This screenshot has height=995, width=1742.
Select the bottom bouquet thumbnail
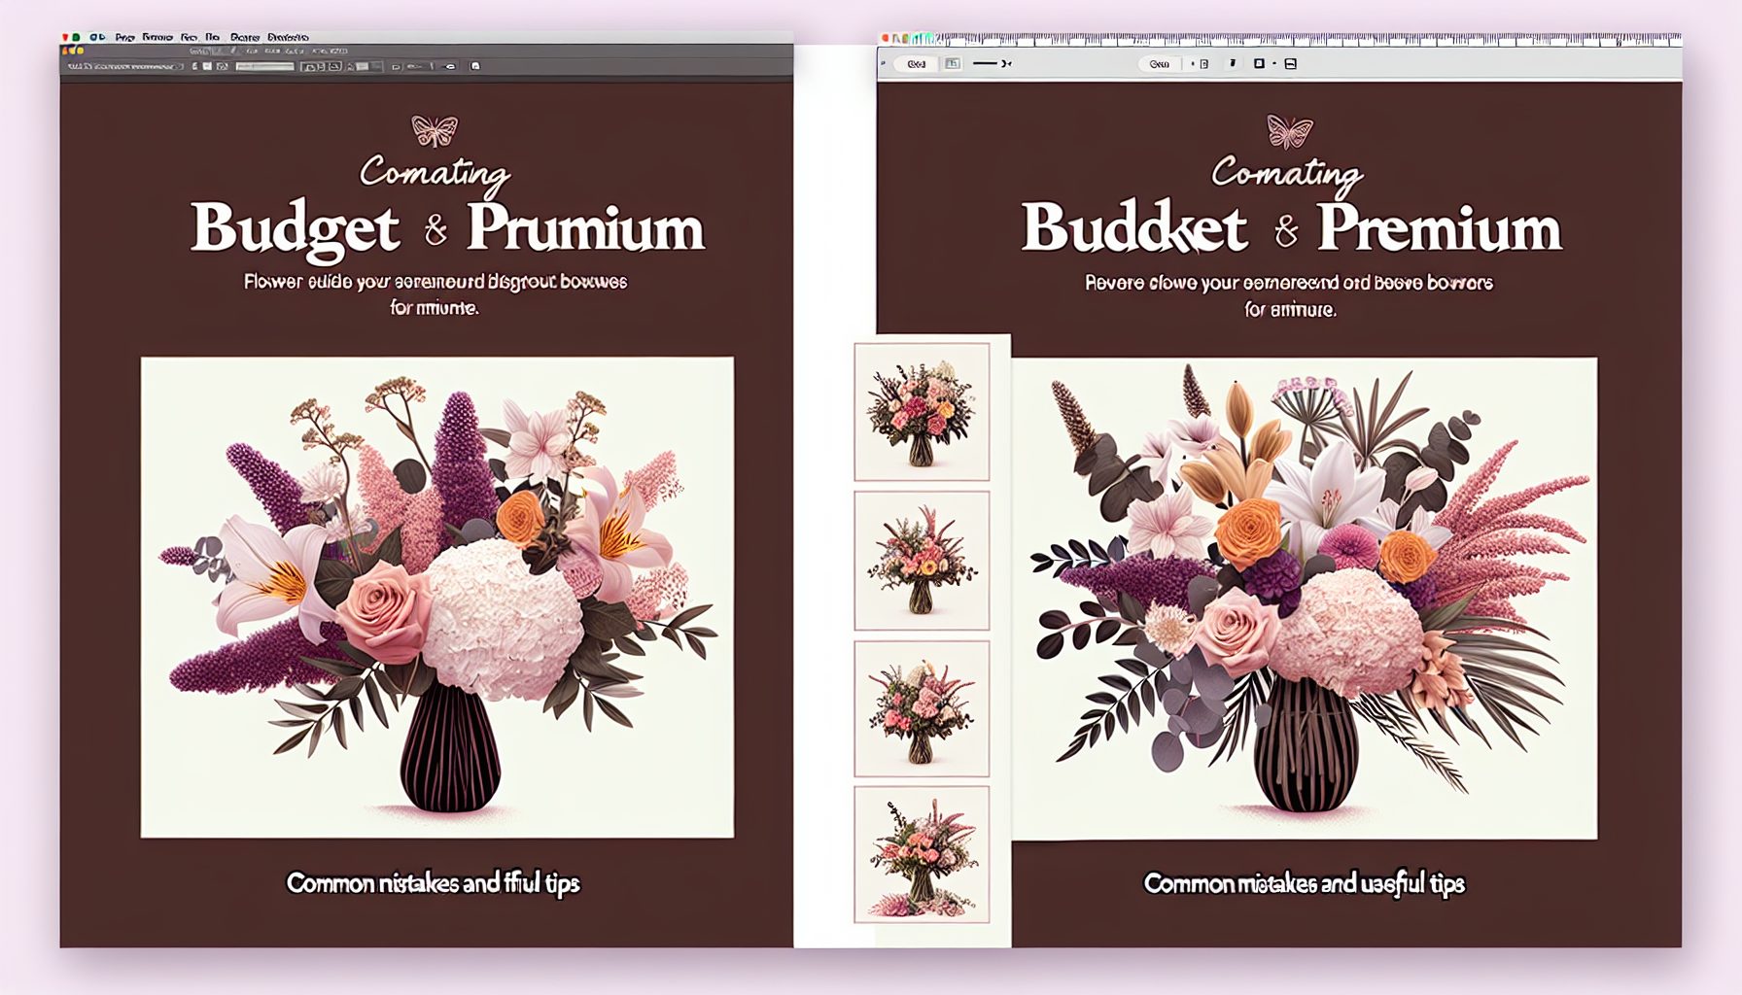coord(922,854)
